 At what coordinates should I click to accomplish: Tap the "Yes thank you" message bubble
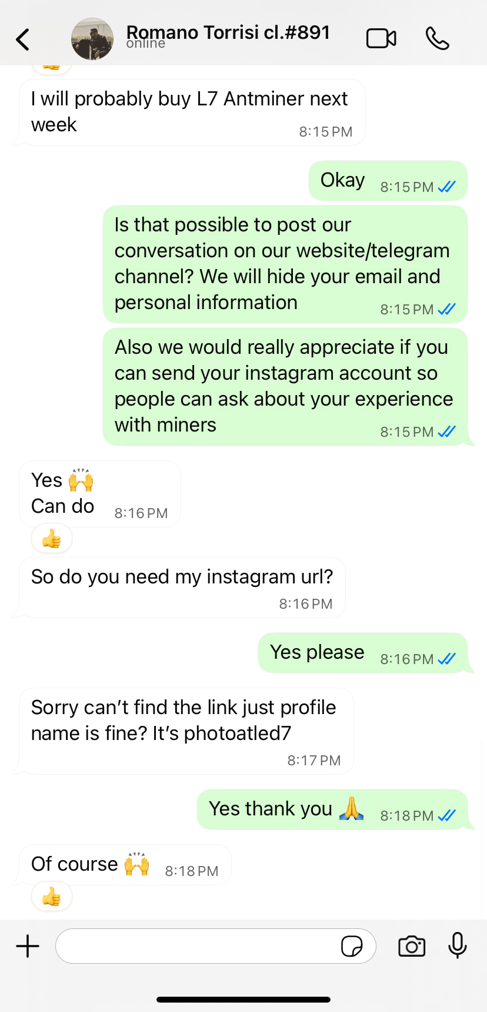point(332,809)
